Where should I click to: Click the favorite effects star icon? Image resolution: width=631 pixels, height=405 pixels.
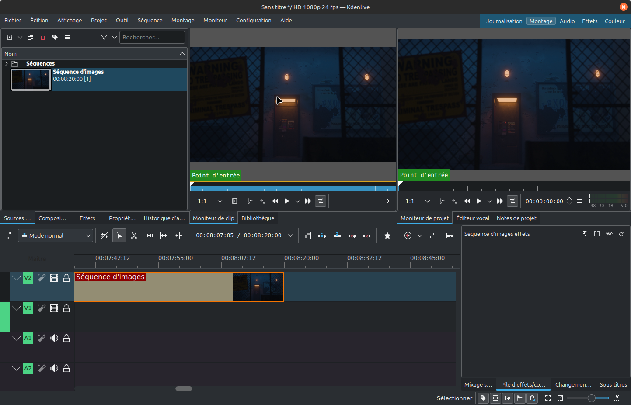pyautogui.click(x=387, y=236)
